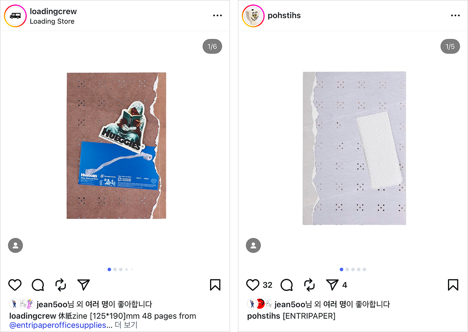The height and width of the screenshot is (332, 468).
Task: Open more options for the loadingcrew post
Action: tap(217, 16)
